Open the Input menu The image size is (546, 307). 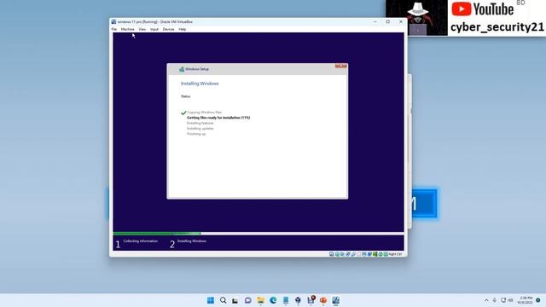pyautogui.click(x=154, y=29)
